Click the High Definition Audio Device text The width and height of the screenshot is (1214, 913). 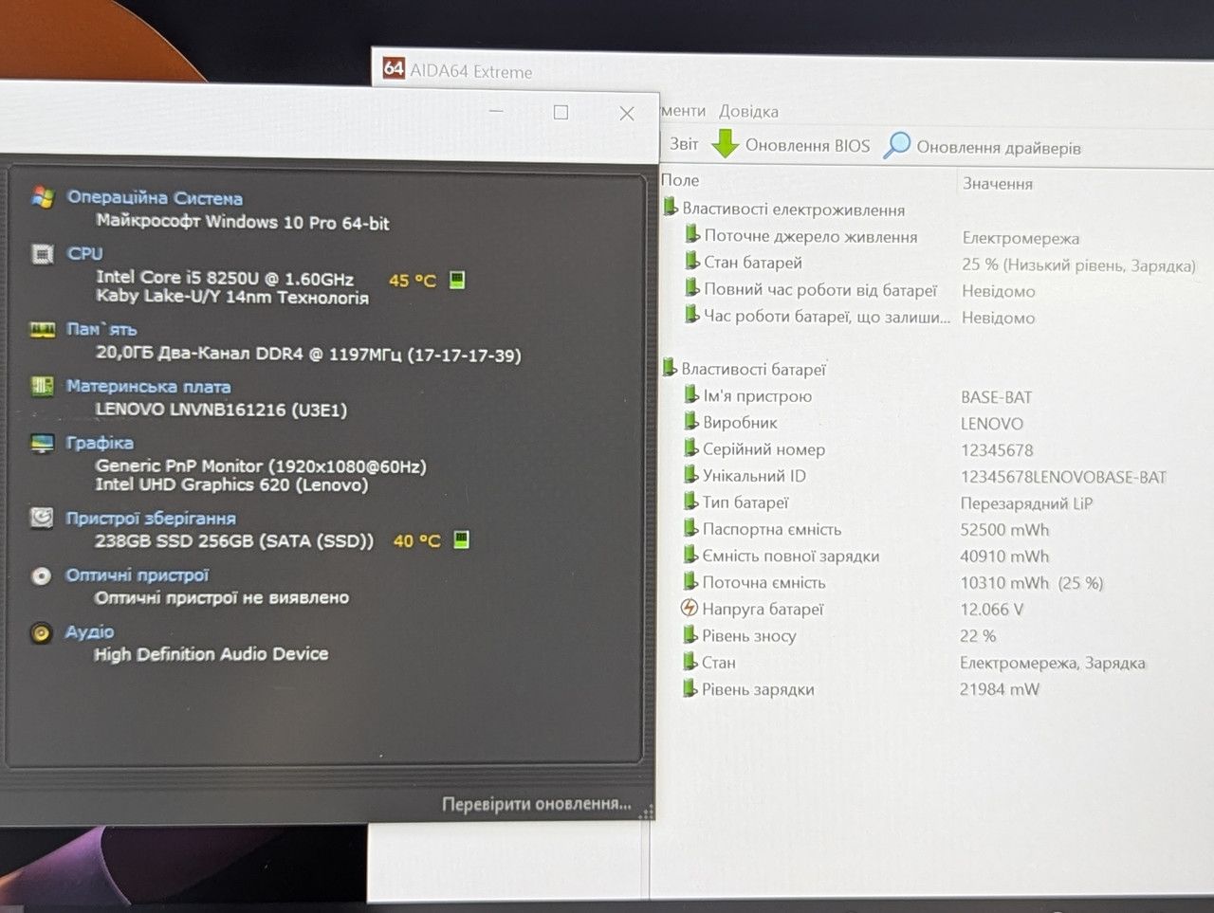pyautogui.click(x=211, y=654)
